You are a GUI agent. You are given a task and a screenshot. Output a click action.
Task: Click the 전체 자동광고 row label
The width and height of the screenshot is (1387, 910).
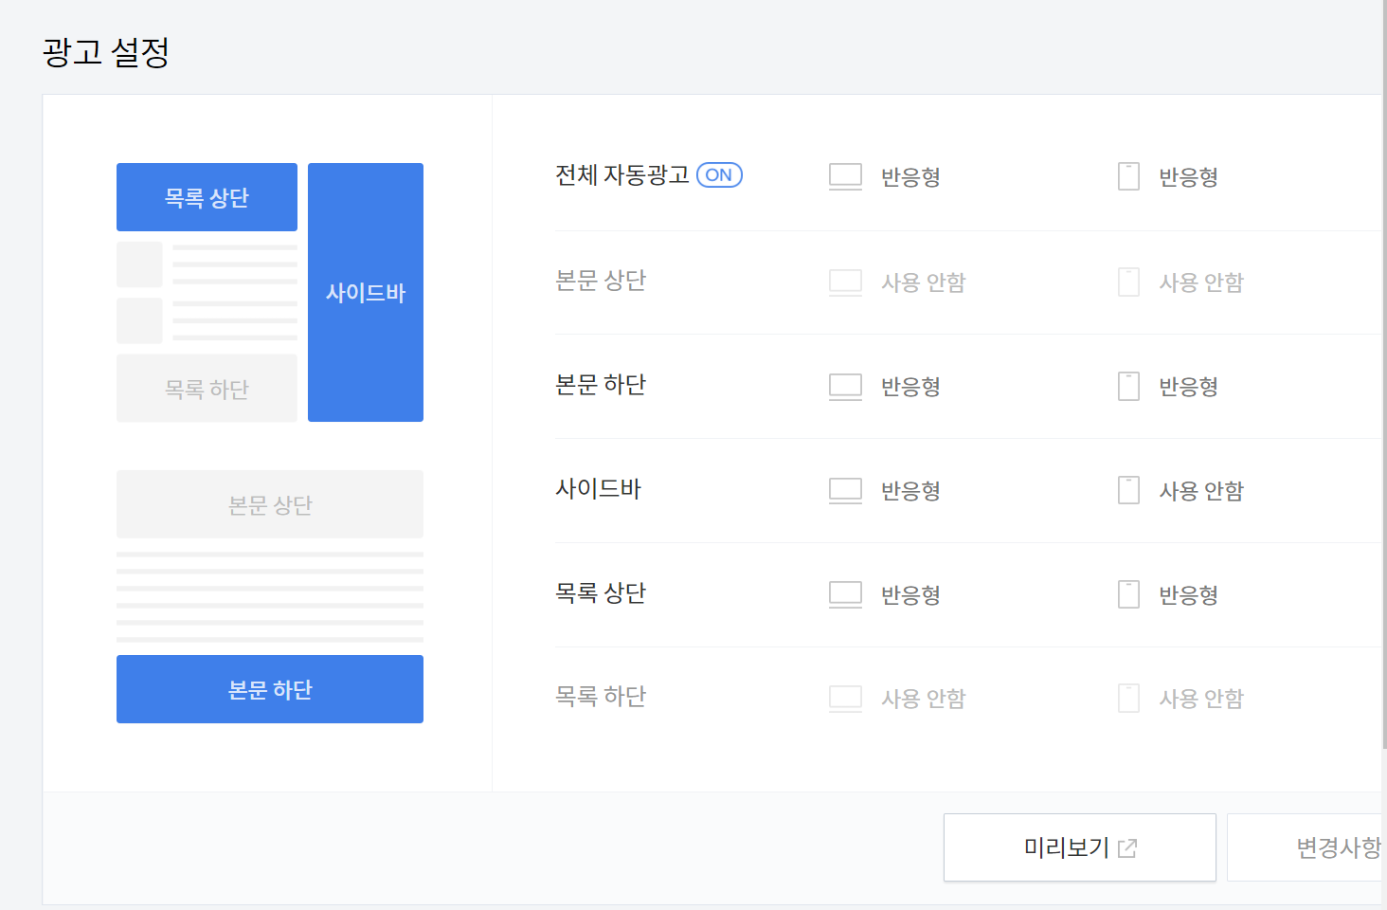click(621, 175)
